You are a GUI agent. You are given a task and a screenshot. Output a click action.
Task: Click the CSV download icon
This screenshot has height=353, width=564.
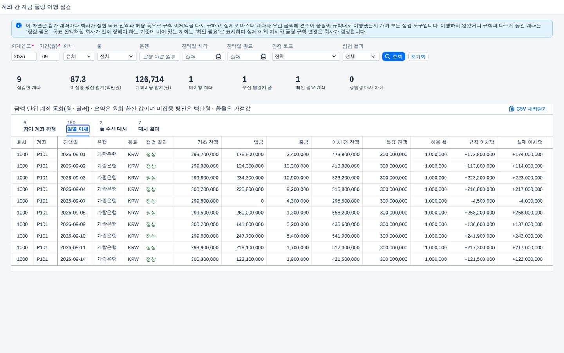click(x=511, y=109)
